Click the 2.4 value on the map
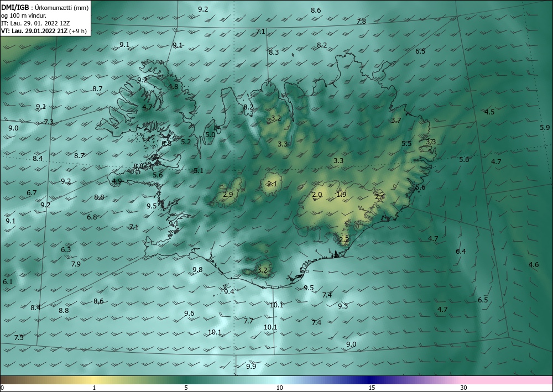This screenshot has height=392, width=553. (x=380, y=197)
